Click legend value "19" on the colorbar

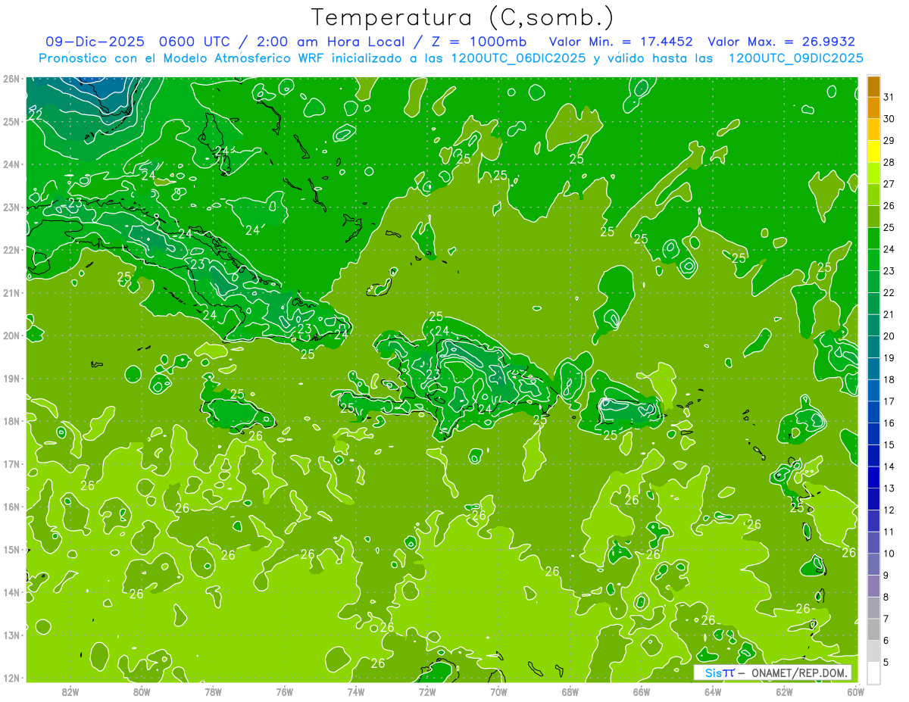[x=889, y=358]
